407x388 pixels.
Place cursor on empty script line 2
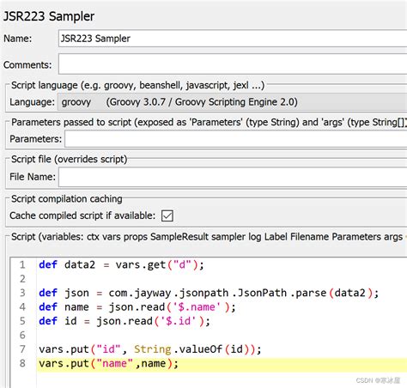[222, 279]
